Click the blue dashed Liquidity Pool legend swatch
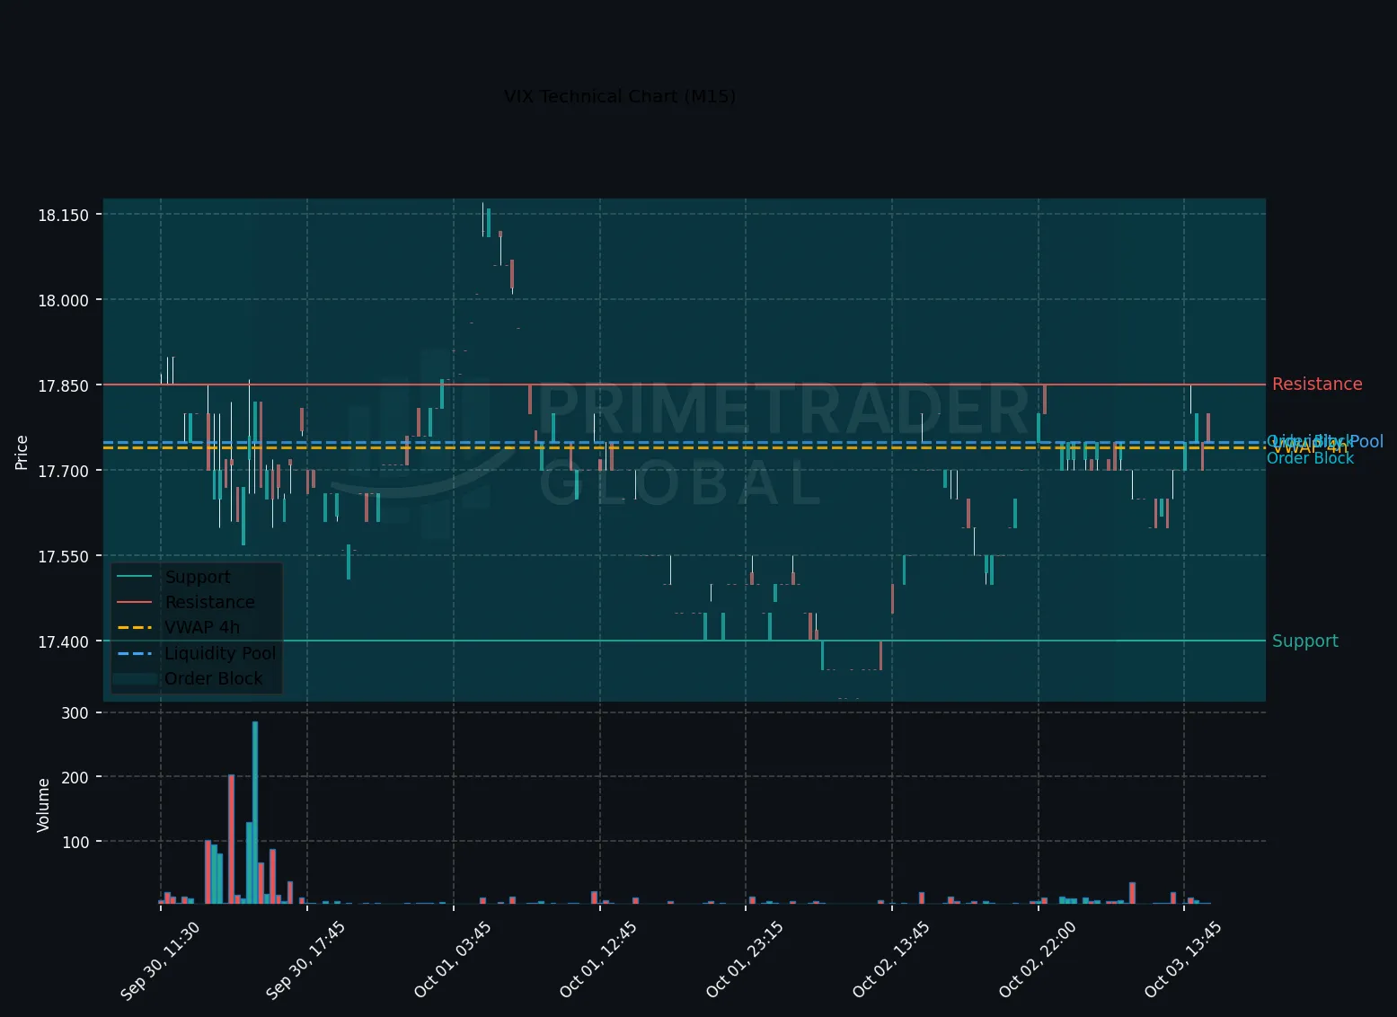Viewport: 1397px width, 1017px height. (x=135, y=653)
